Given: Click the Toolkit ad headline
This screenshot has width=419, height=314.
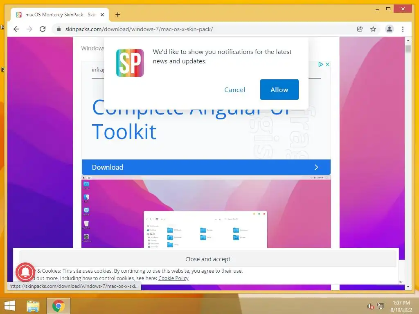Looking at the screenshot, I should (x=124, y=132).
